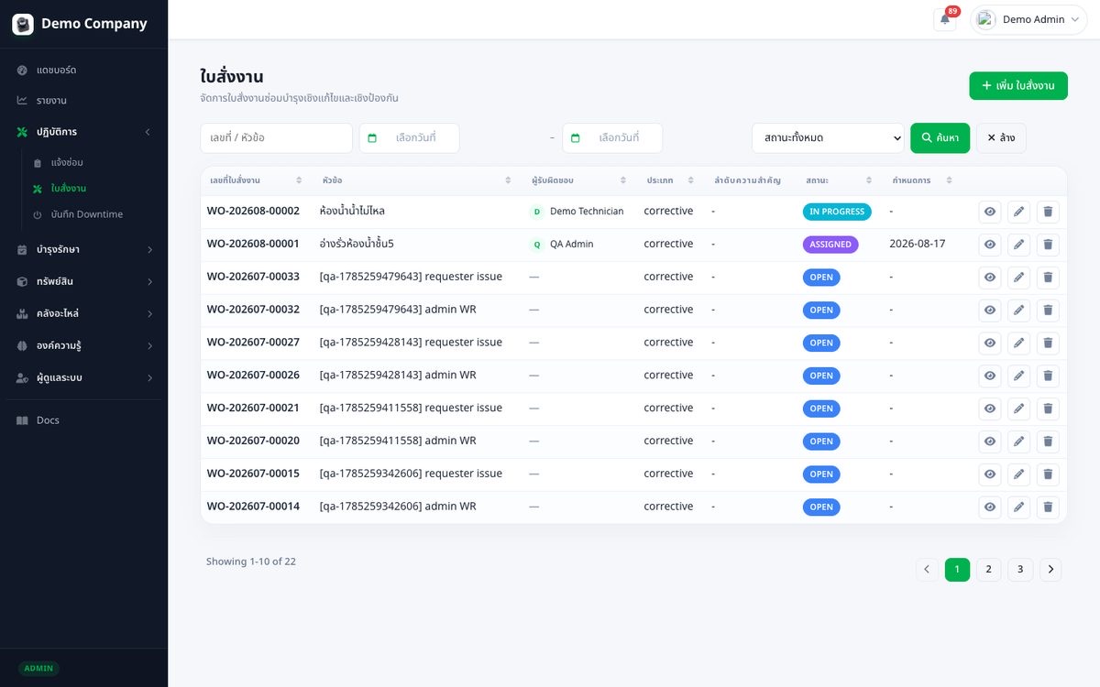Click the IN PROGRESS status badge
This screenshot has width=1100, height=687.
pos(837,212)
